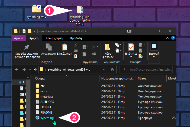190x127 pixels.
Task: Click the blue star Quick access icon in the sidebar
Action: [x=20, y=82]
